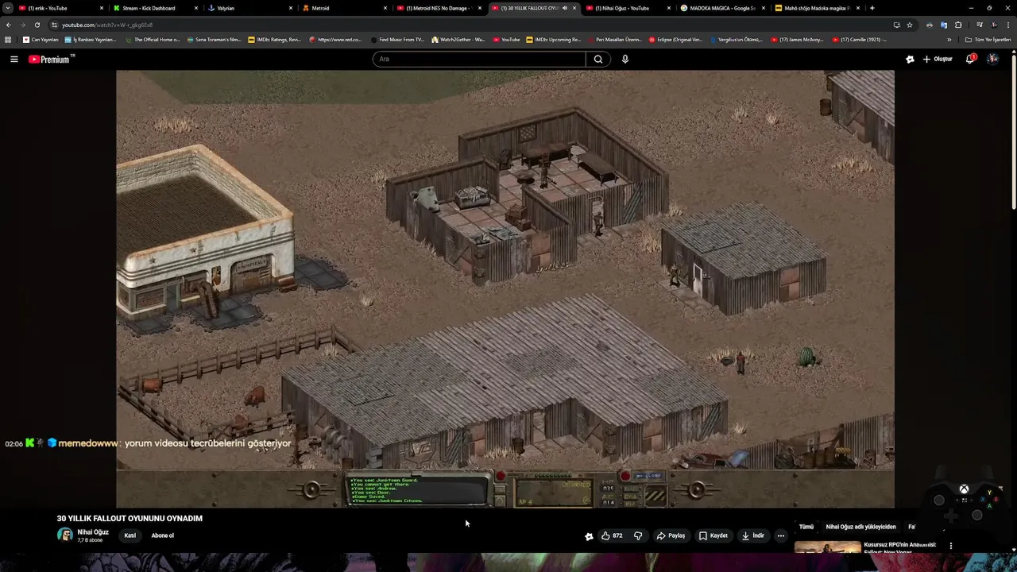The image size is (1017, 572).
Task: Subscribe with the Abone ol button
Action: coord(163,535)
